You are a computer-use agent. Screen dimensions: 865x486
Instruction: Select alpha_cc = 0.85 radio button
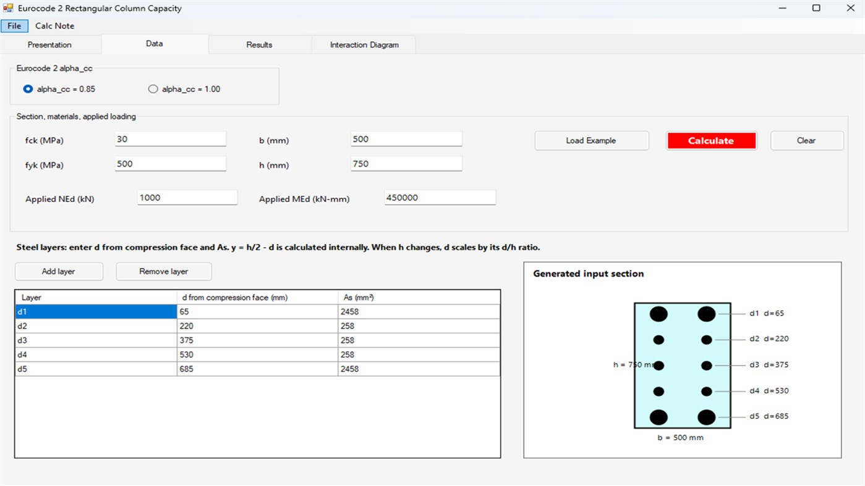(59, 89)
